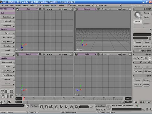Screen dimensions: 152x114
Task: Collapse the Transform panel
Action: [x=134, y=51]
